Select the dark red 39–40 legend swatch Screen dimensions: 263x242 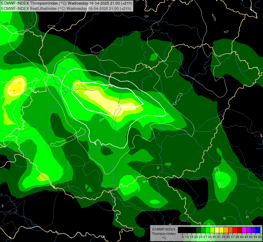[240, 230]
